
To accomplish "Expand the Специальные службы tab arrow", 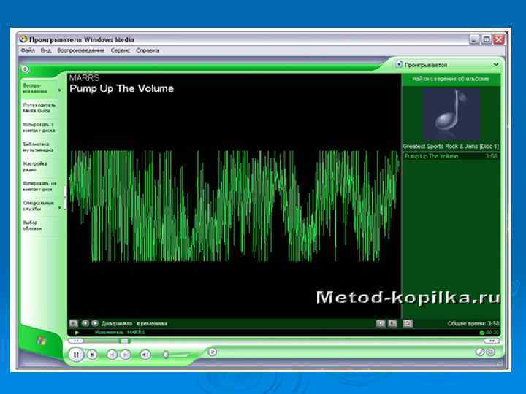I will [x=60, y=208].
